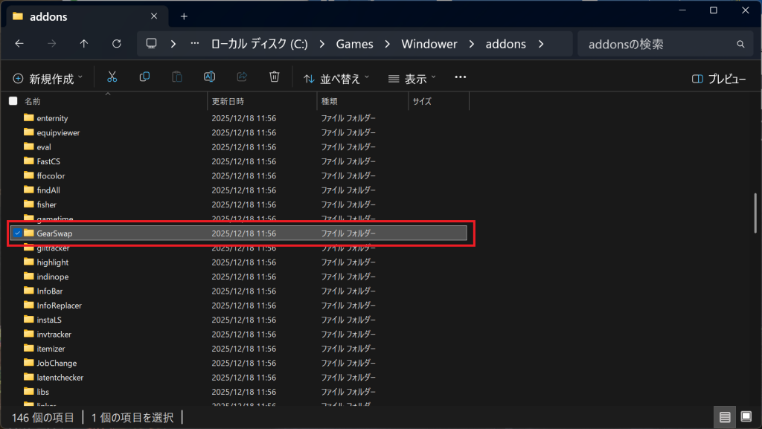The height and width of the screenshot is (429, 762).
Task: Uncheck the GearSwap folder checkbox
Action: [16, 233]
